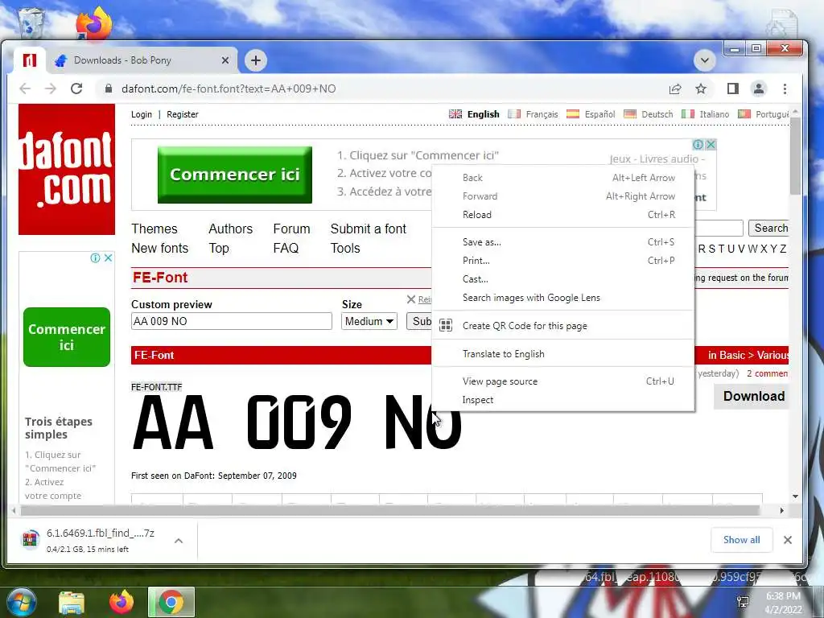Viewport: 824px width, 618px height.
Task: Switch to the first pinned red tab
Action: [30, 60]
